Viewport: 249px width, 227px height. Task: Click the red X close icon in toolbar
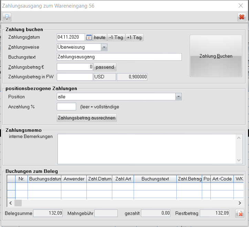click(241, 17)
